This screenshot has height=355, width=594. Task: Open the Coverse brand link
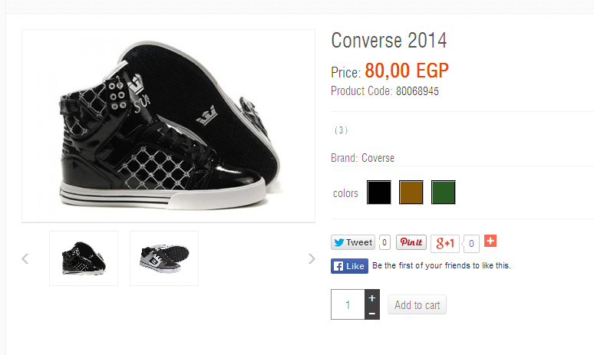point(378,158)
